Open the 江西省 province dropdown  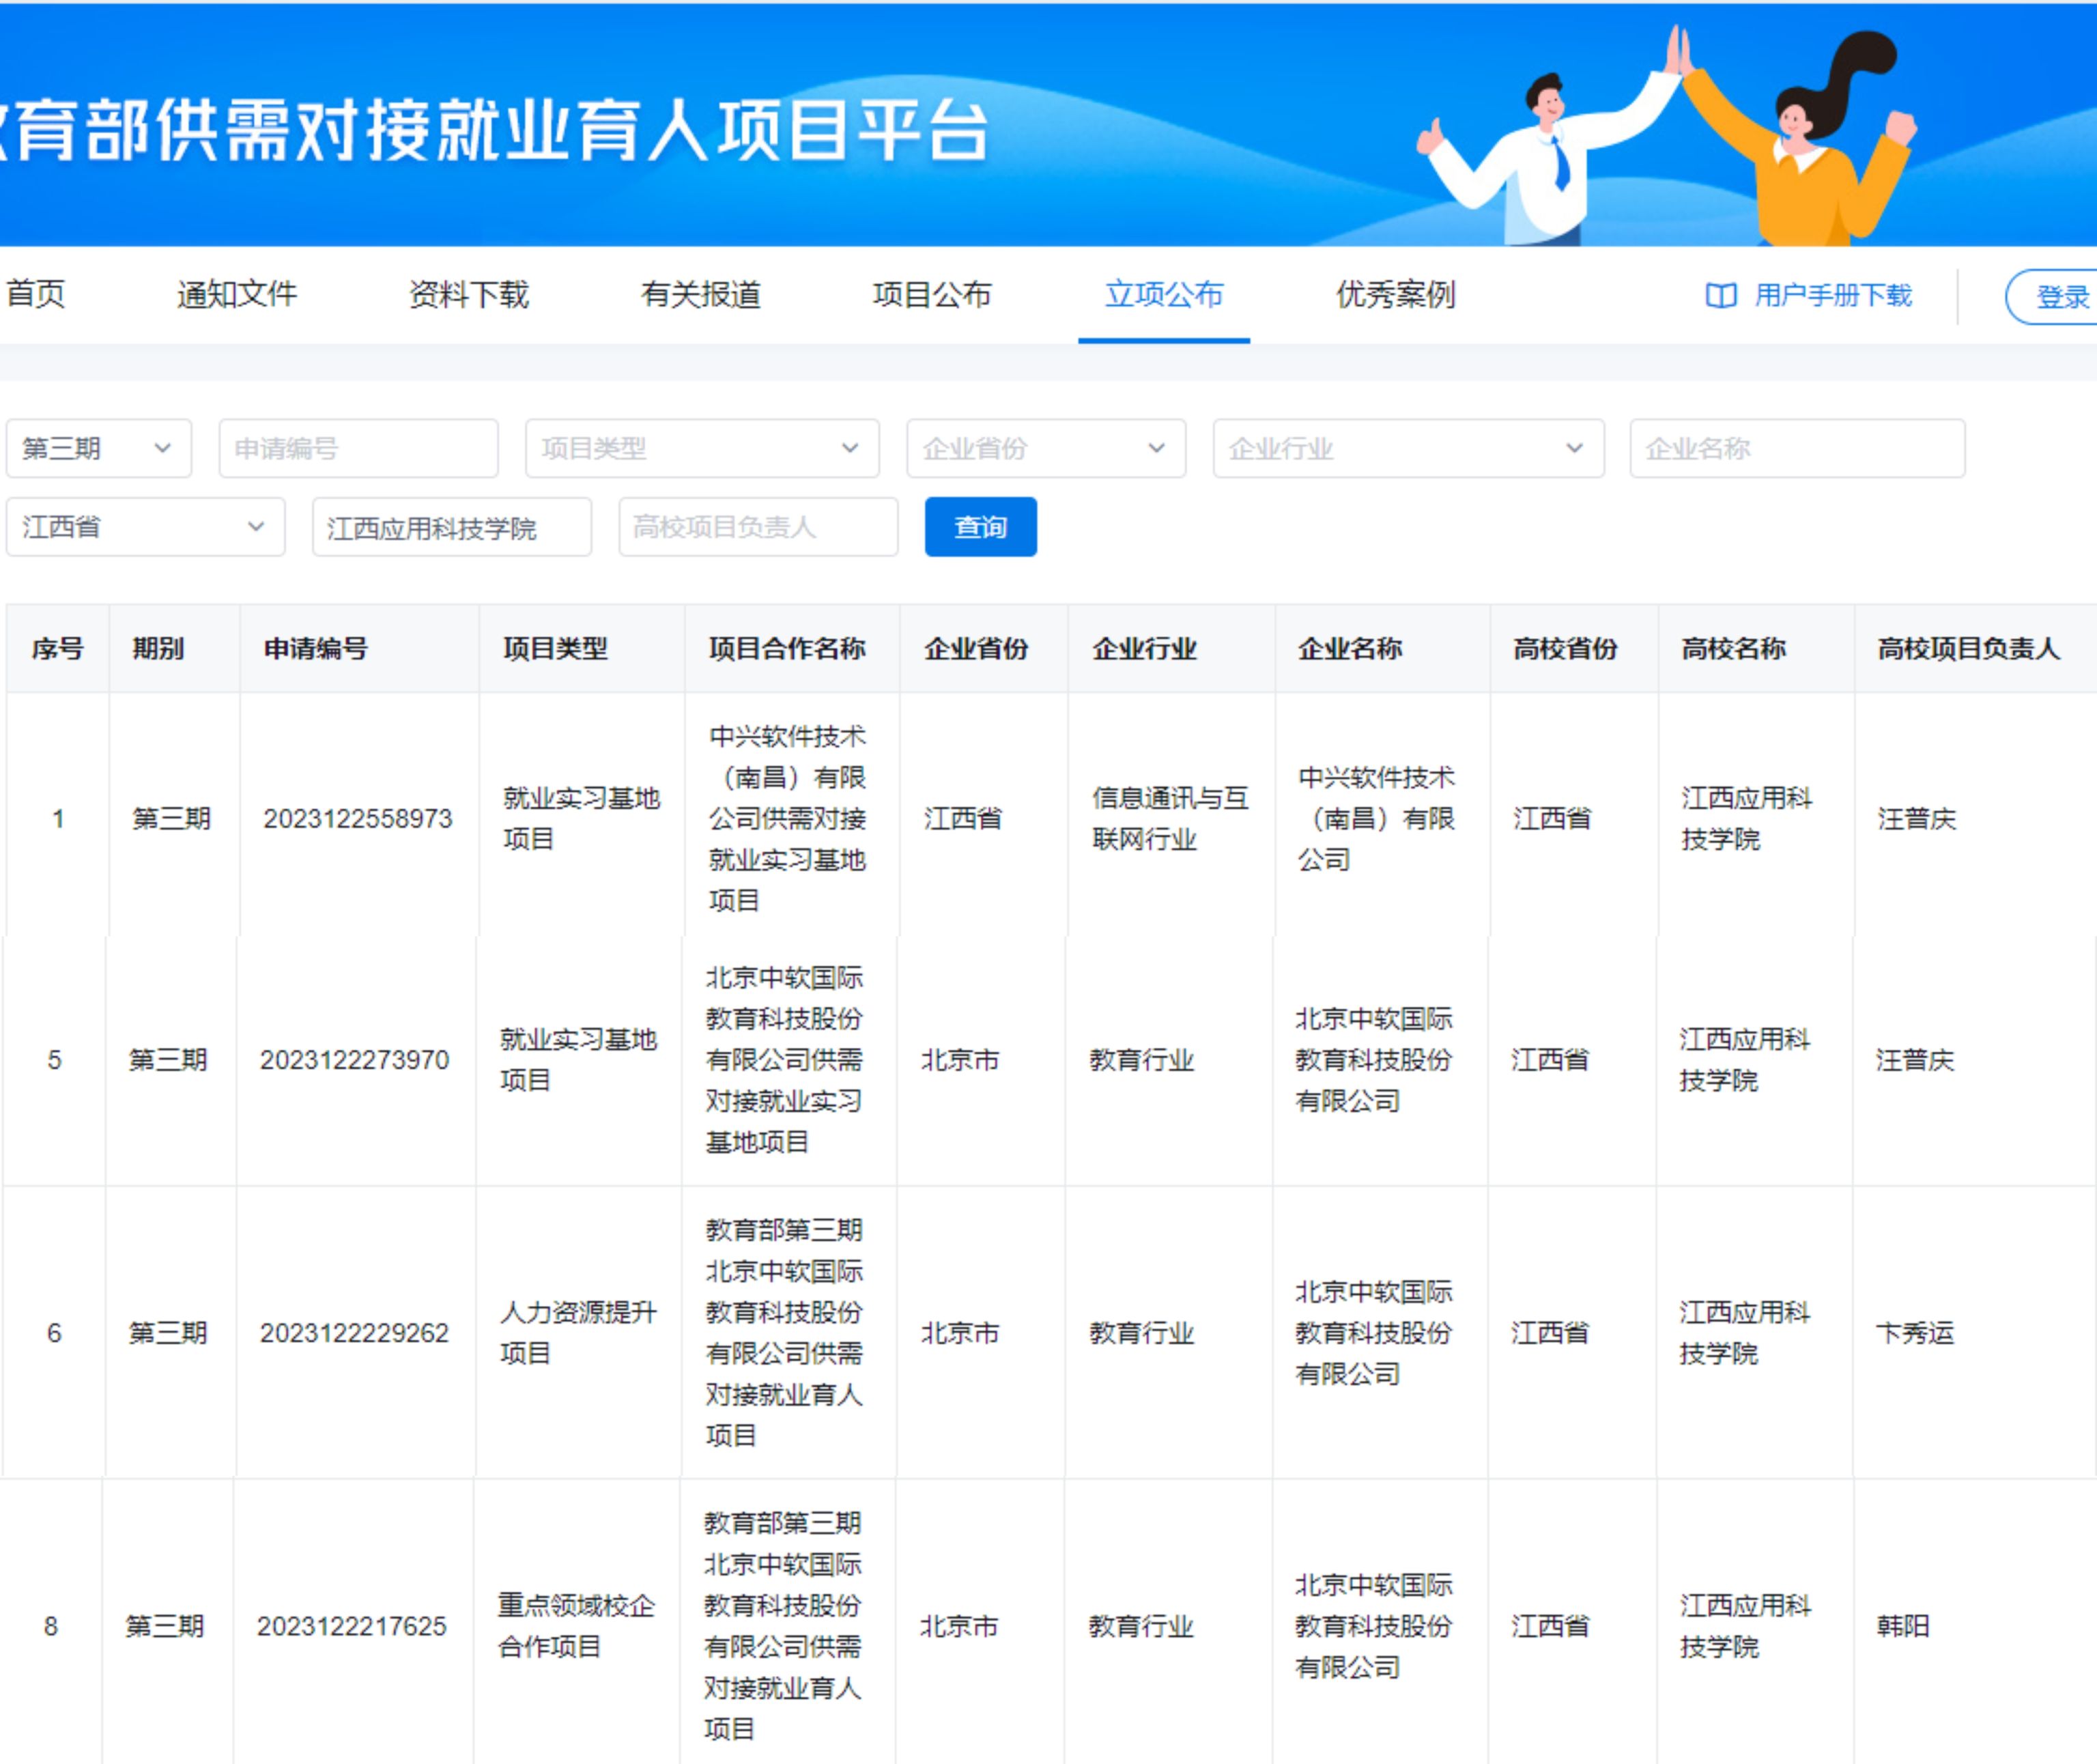point(145,527)
